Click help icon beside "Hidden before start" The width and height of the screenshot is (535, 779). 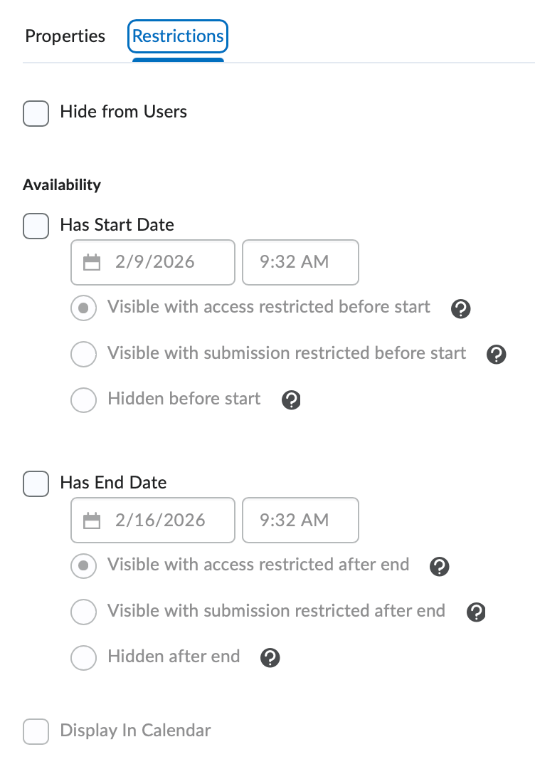point(290,400)
